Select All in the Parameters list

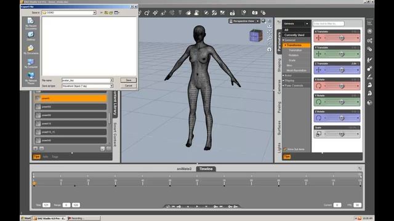pyautogui.click(x=296, y=30)
